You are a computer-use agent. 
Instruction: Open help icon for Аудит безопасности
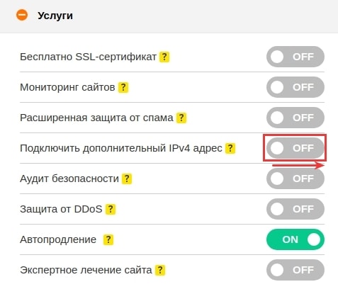tap(127, 179)
